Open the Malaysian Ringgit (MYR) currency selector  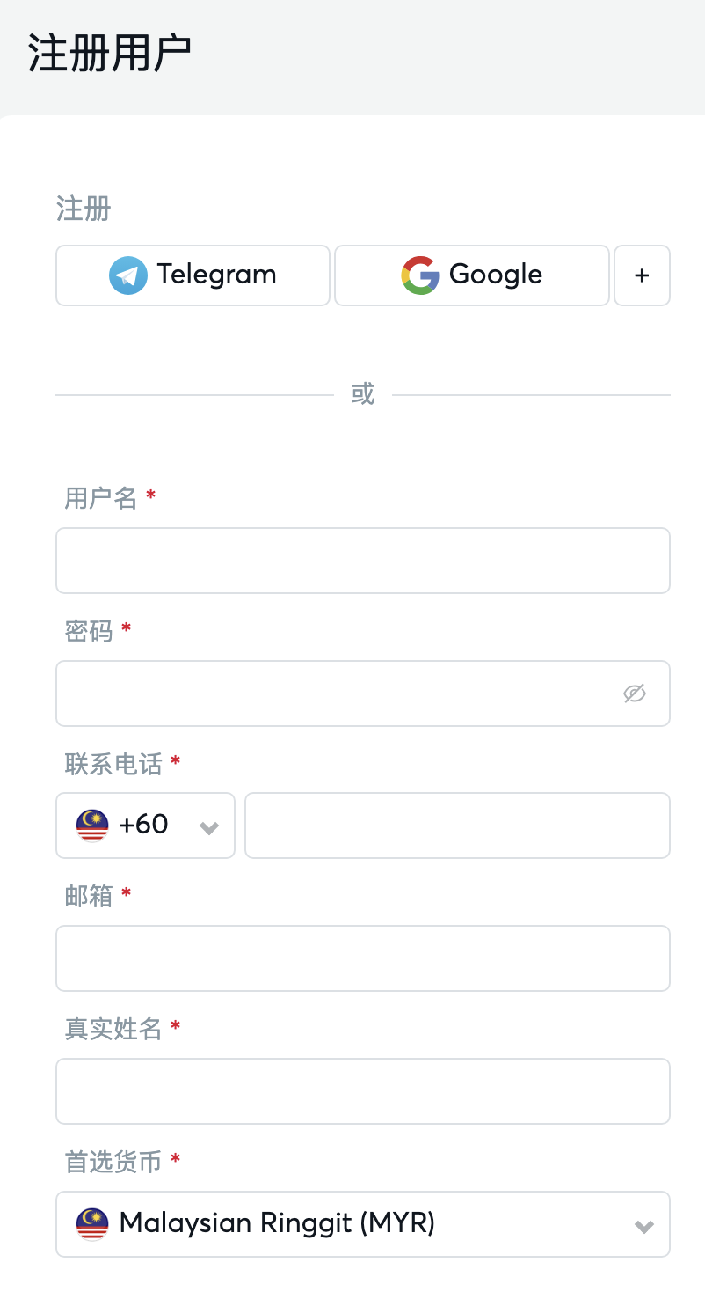[352, 1223]
